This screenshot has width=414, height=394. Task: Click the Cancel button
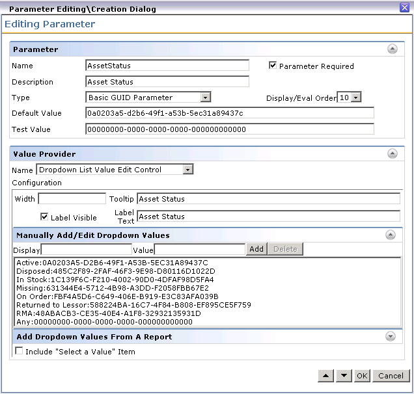click(391, 376)
